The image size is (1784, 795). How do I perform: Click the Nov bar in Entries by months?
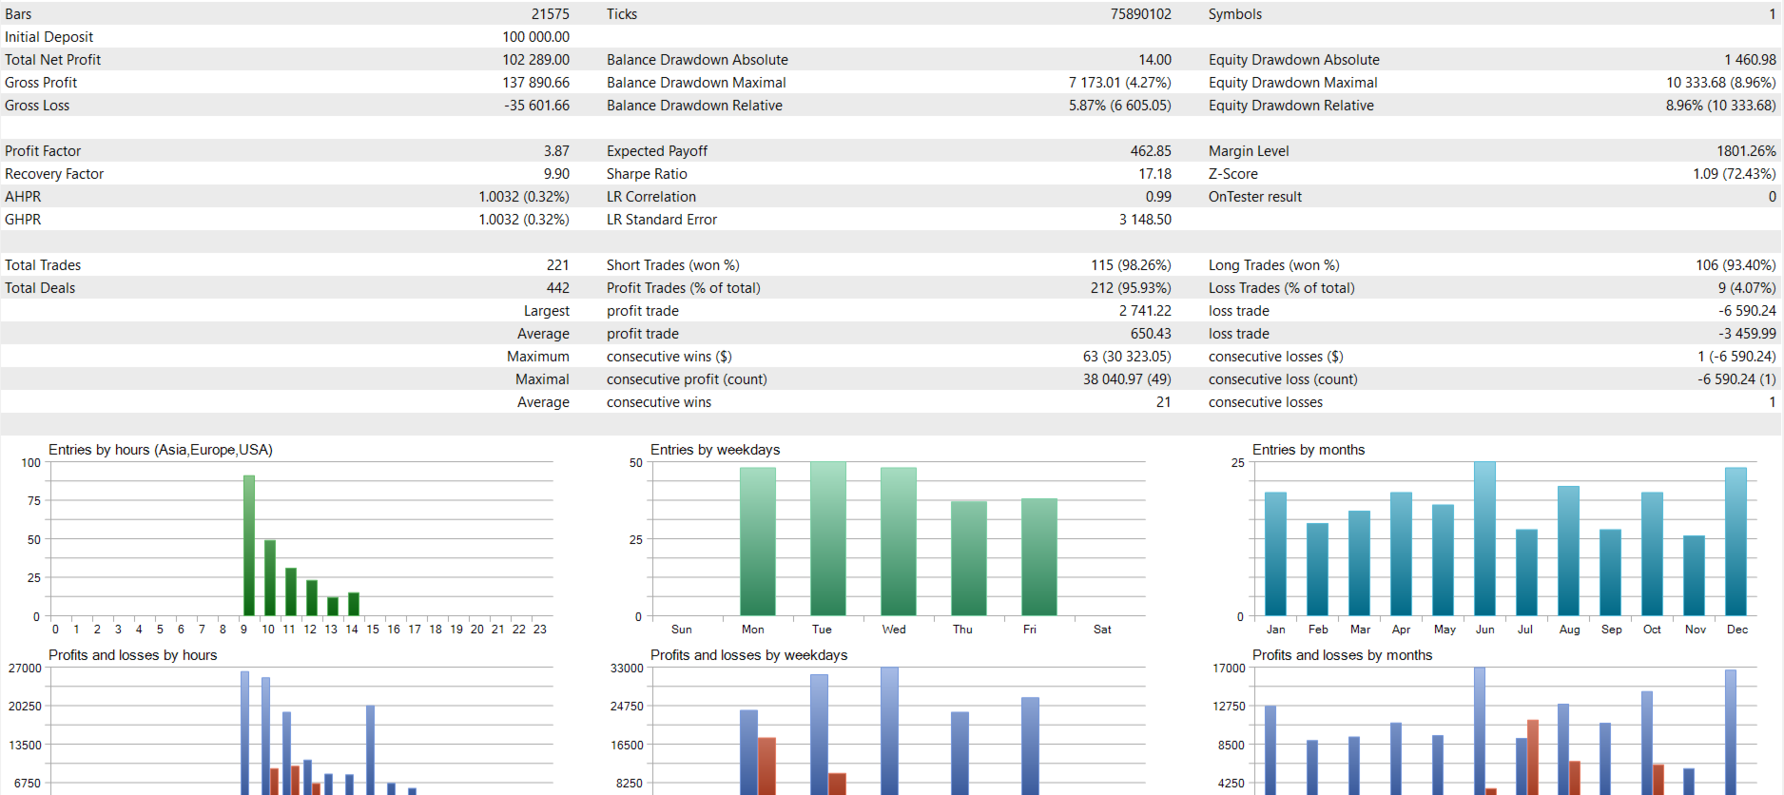coord(1695,575)
